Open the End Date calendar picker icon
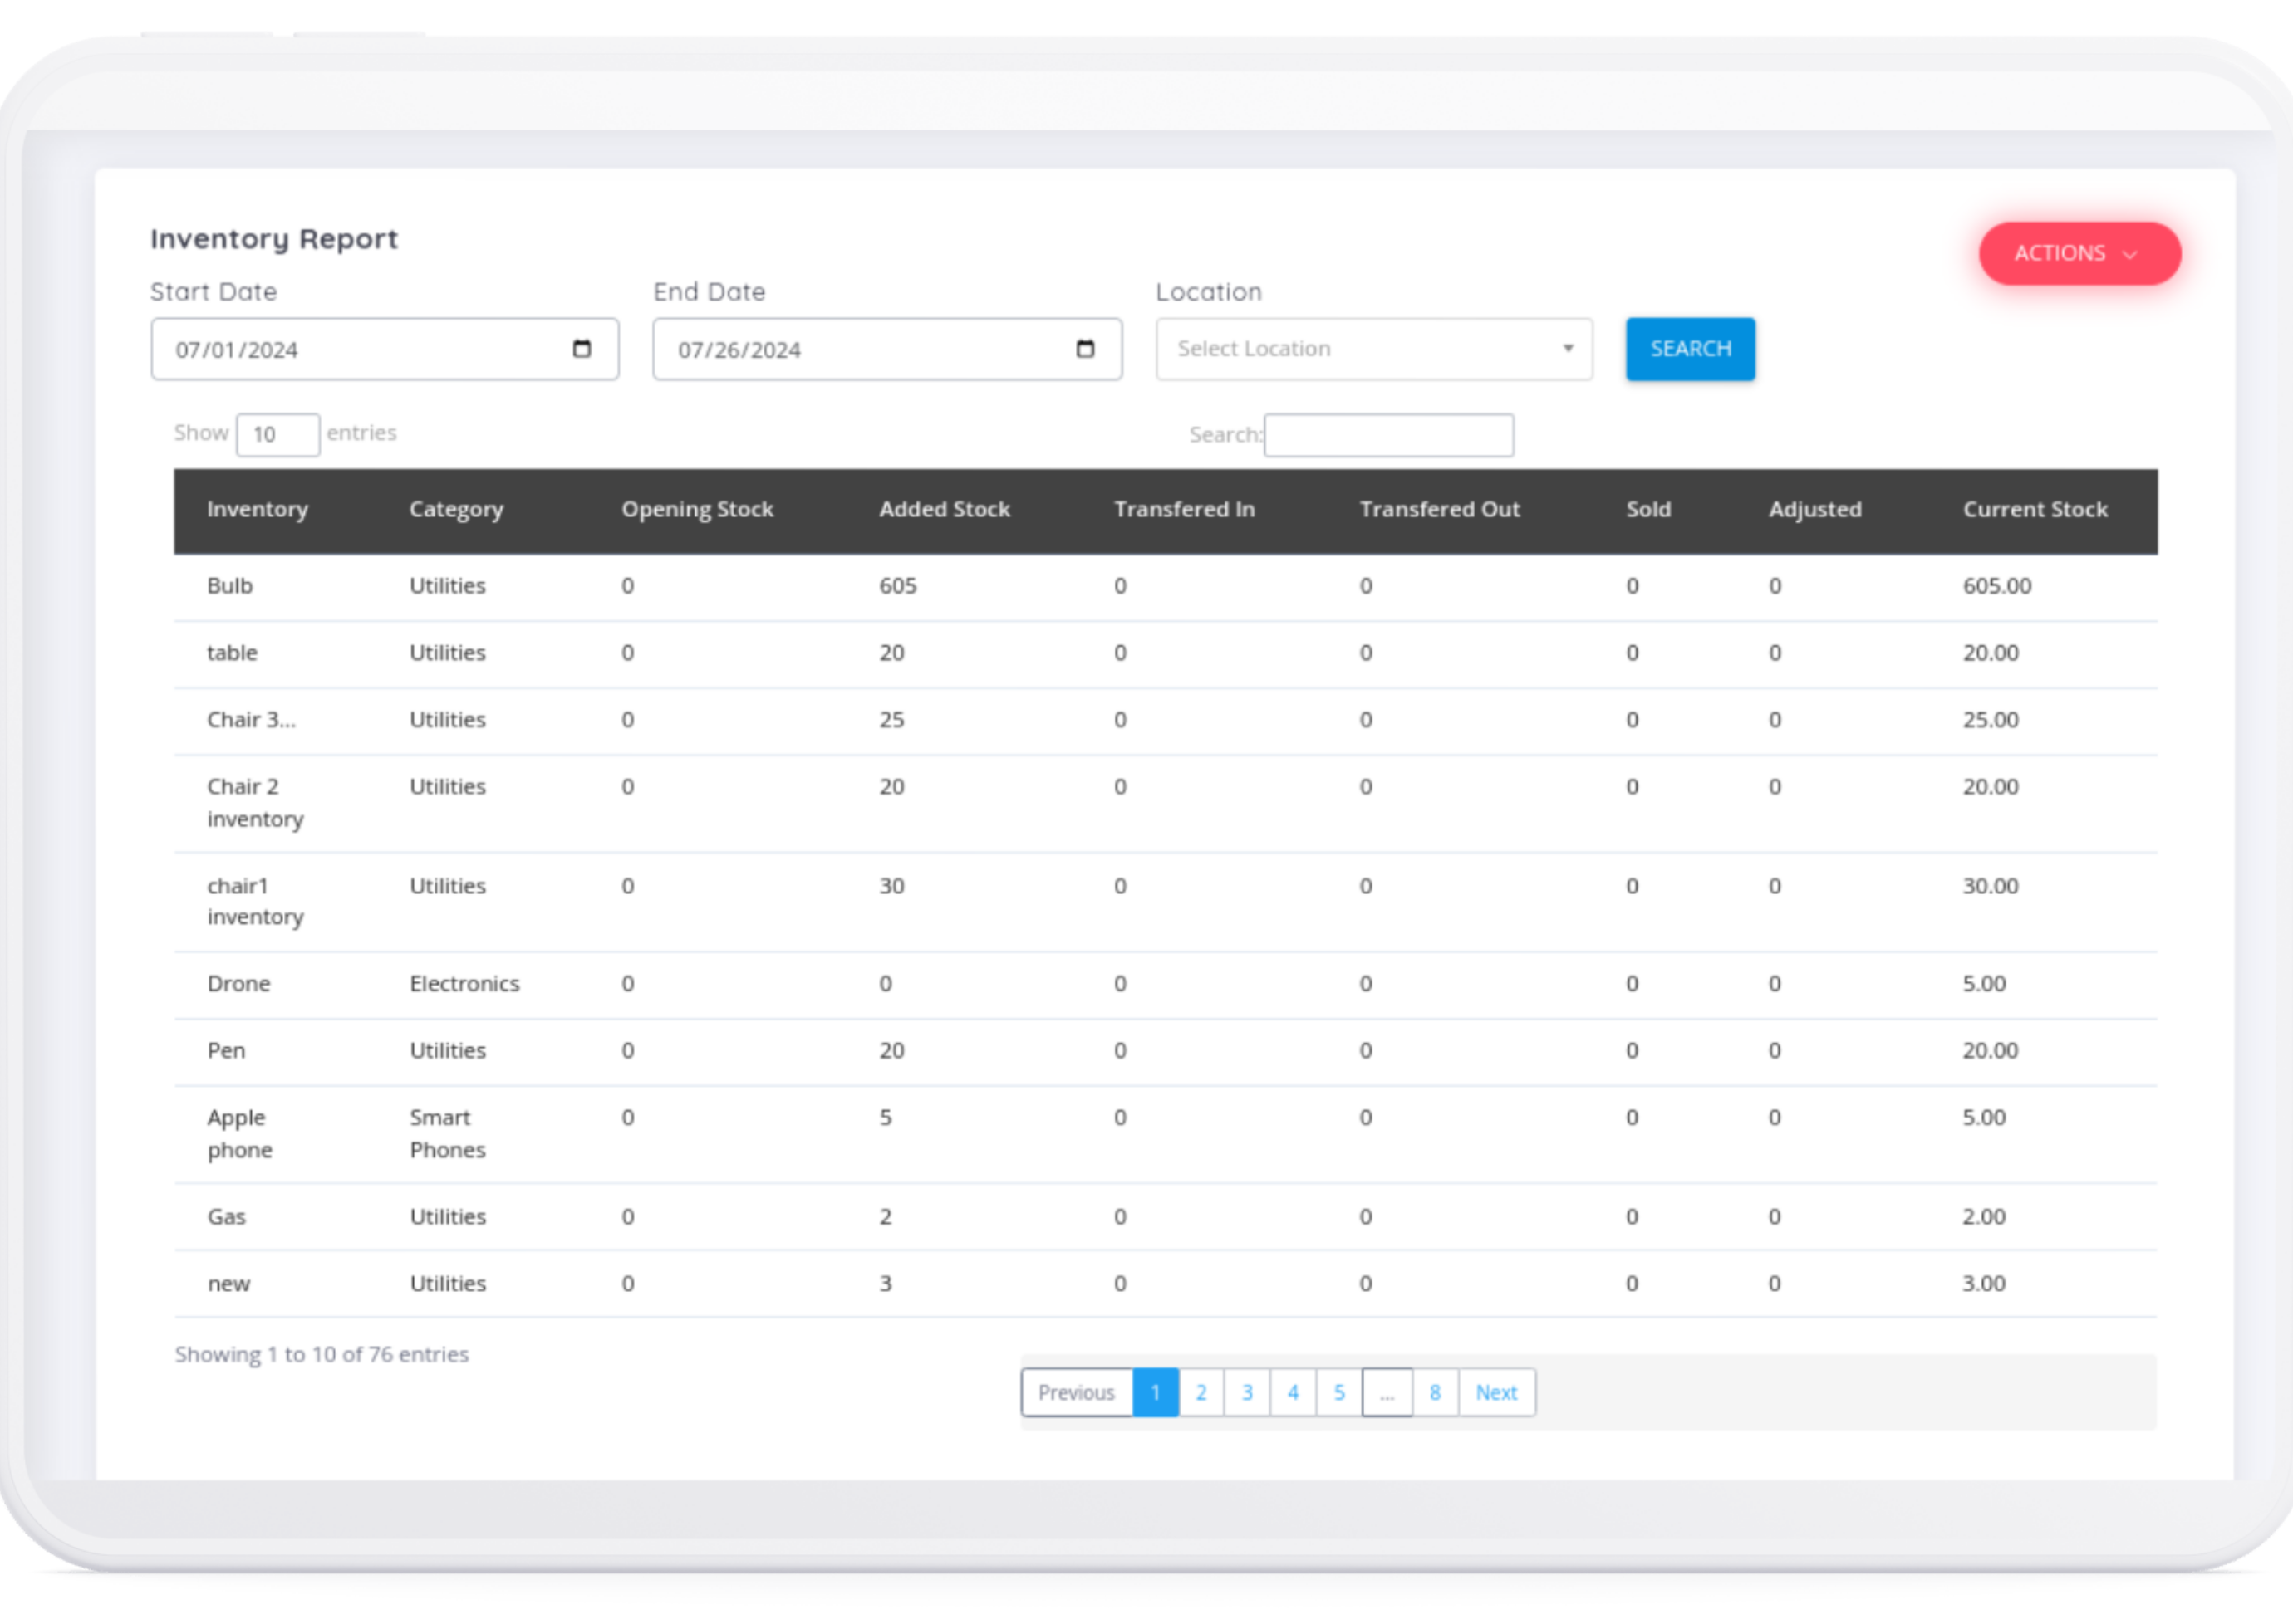The height and width of the screenshot is (1624, 2293). click(x=1084, y=349)
